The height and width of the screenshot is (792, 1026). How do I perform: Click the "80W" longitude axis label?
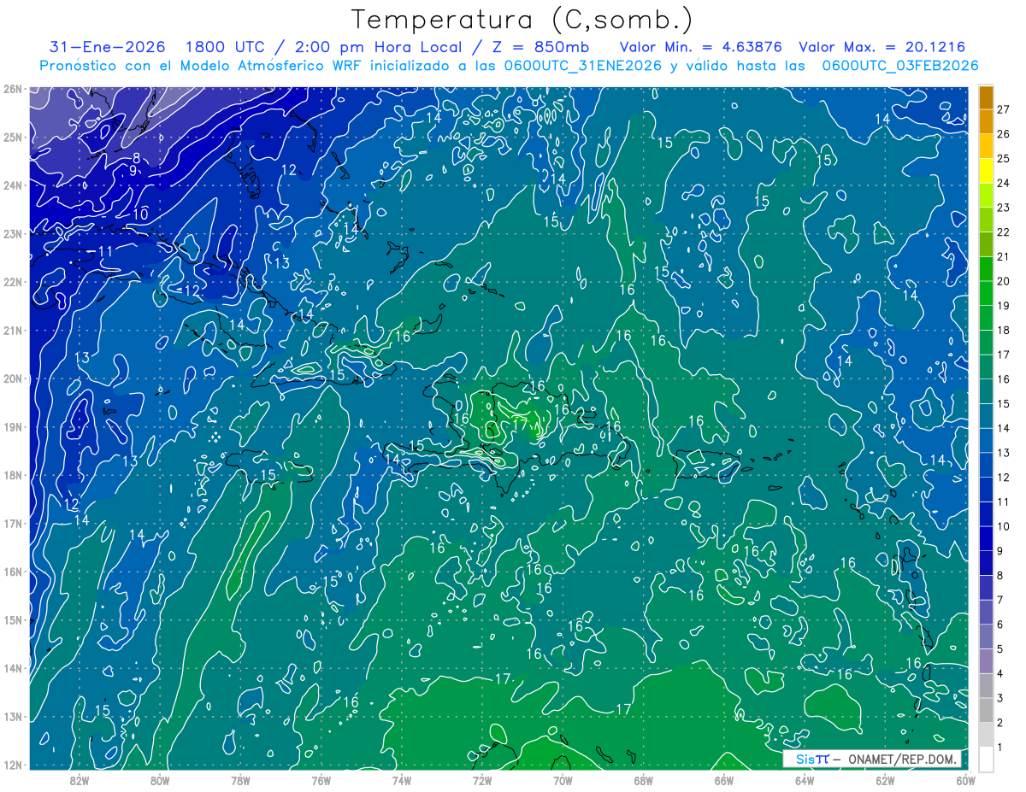(x=160, y=779)
